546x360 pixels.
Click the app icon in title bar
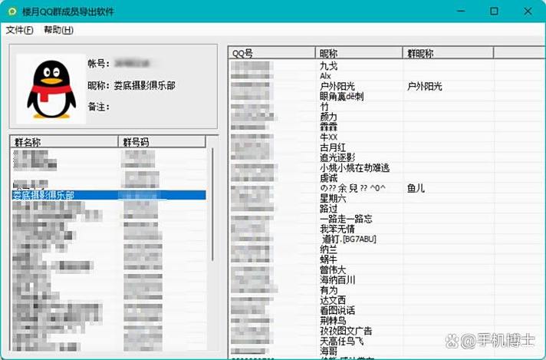click(12, 12)
